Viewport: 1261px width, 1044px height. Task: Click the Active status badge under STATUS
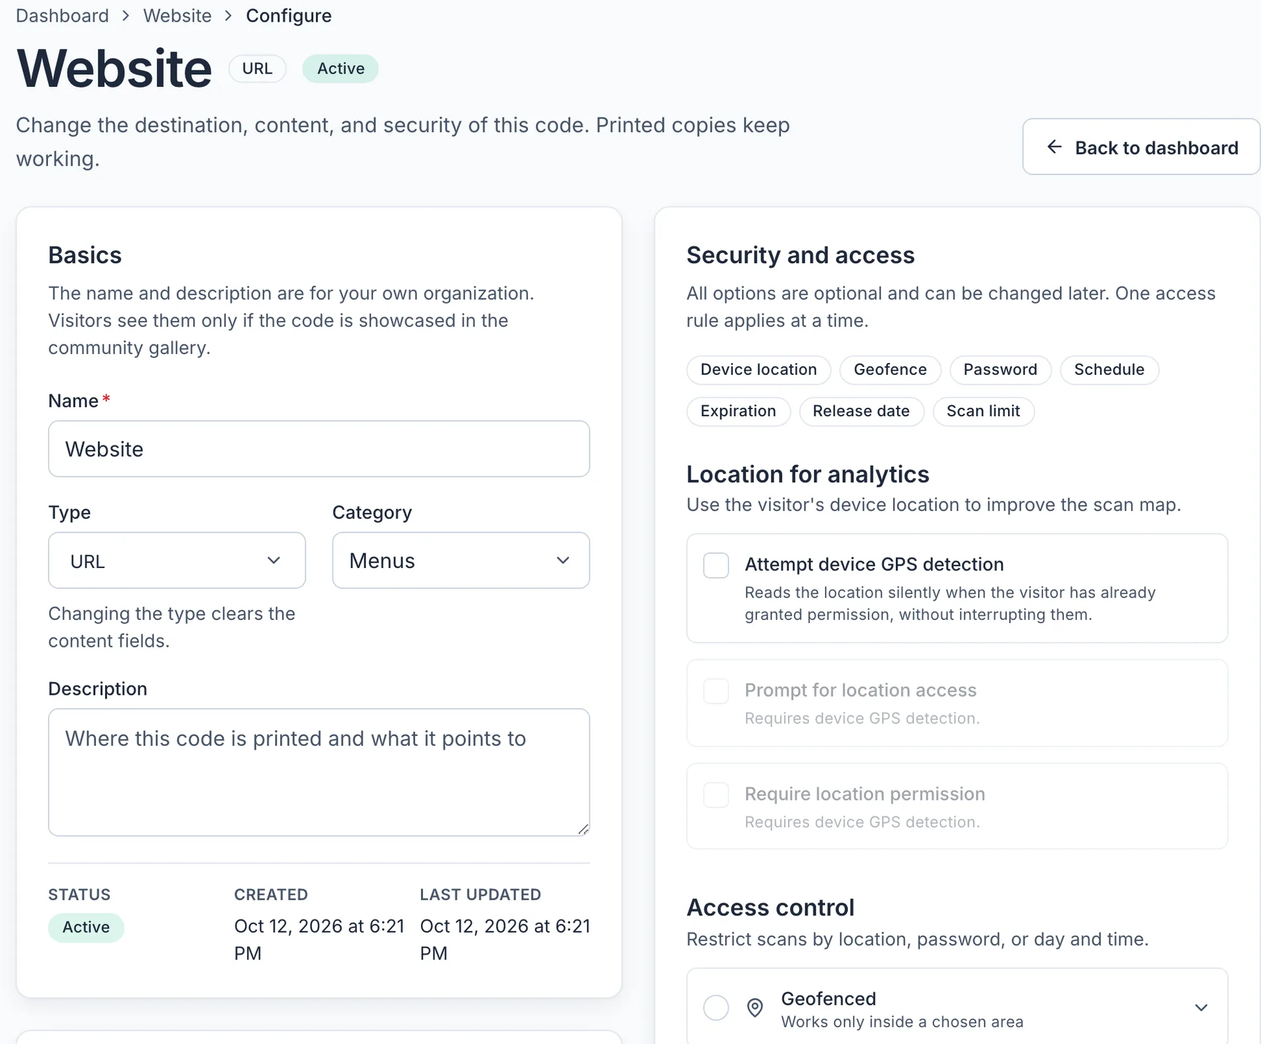(x=86, y=927)
